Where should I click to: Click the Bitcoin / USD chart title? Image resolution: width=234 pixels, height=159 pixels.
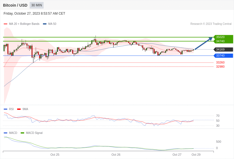tap(15, 5)
